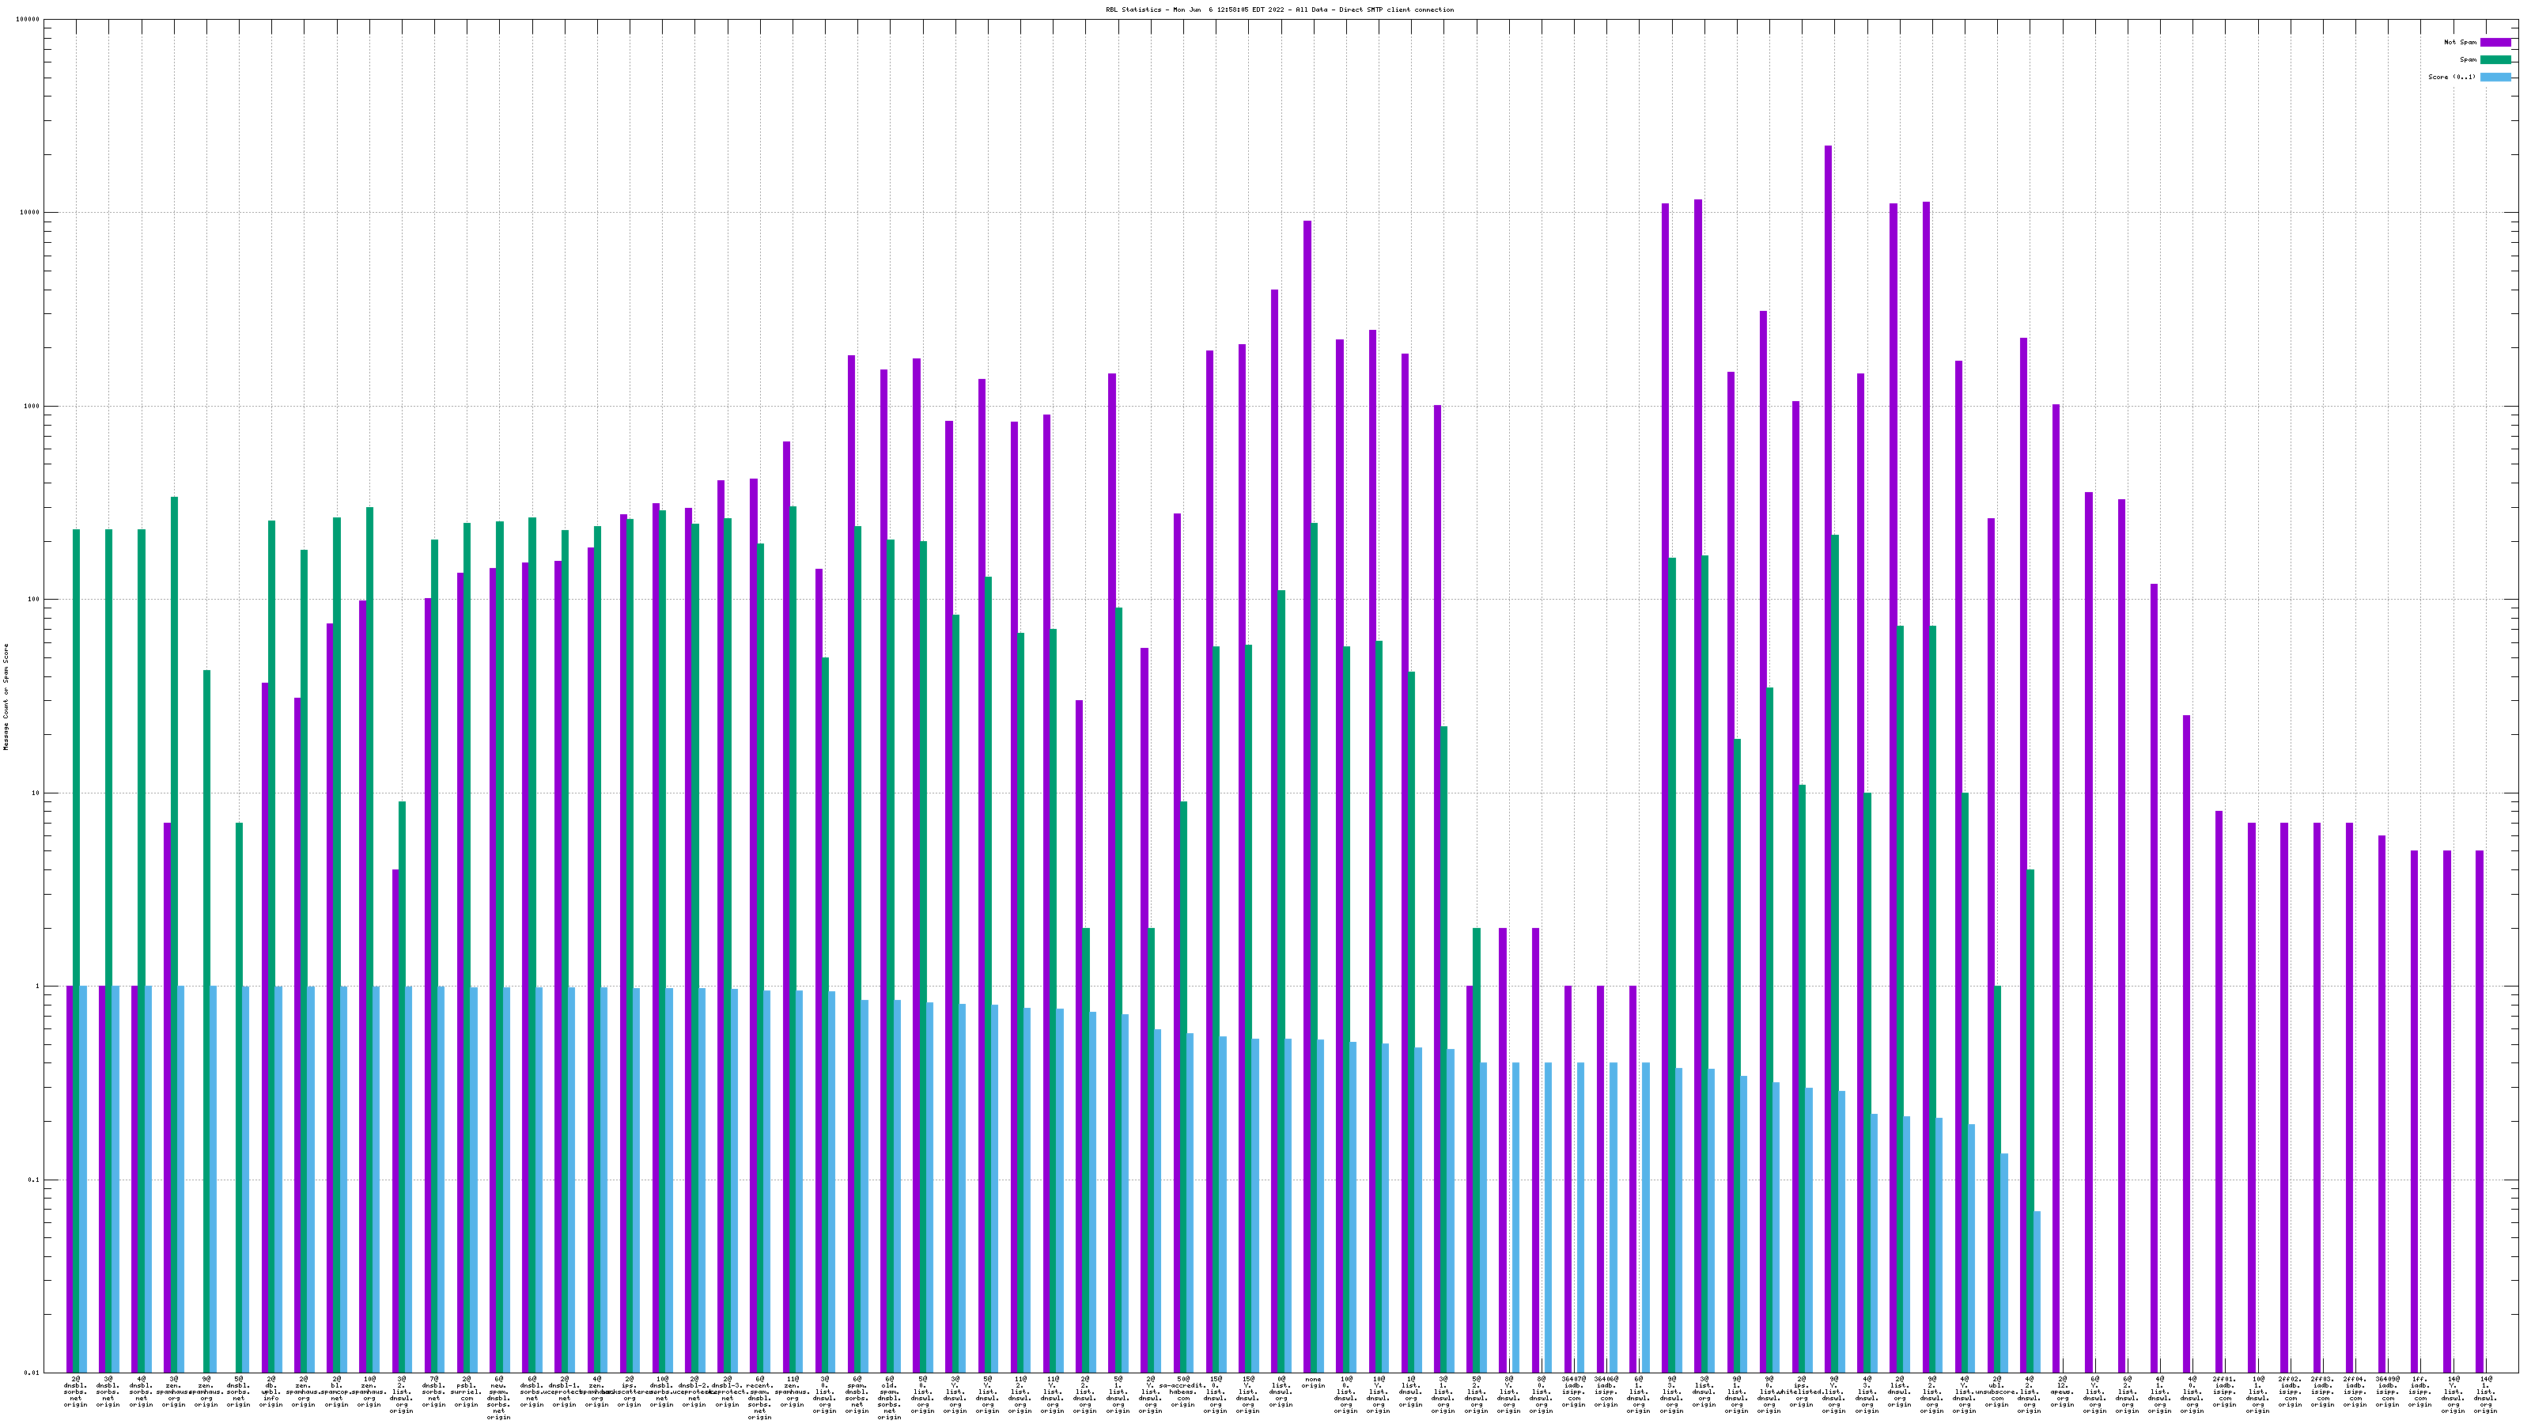Image resolution: width=2531 pixels, height=1424 pixels.
Task: Click the '2@ psbl.surriel.com origin' x-axis label
Action: point(466,1392)
